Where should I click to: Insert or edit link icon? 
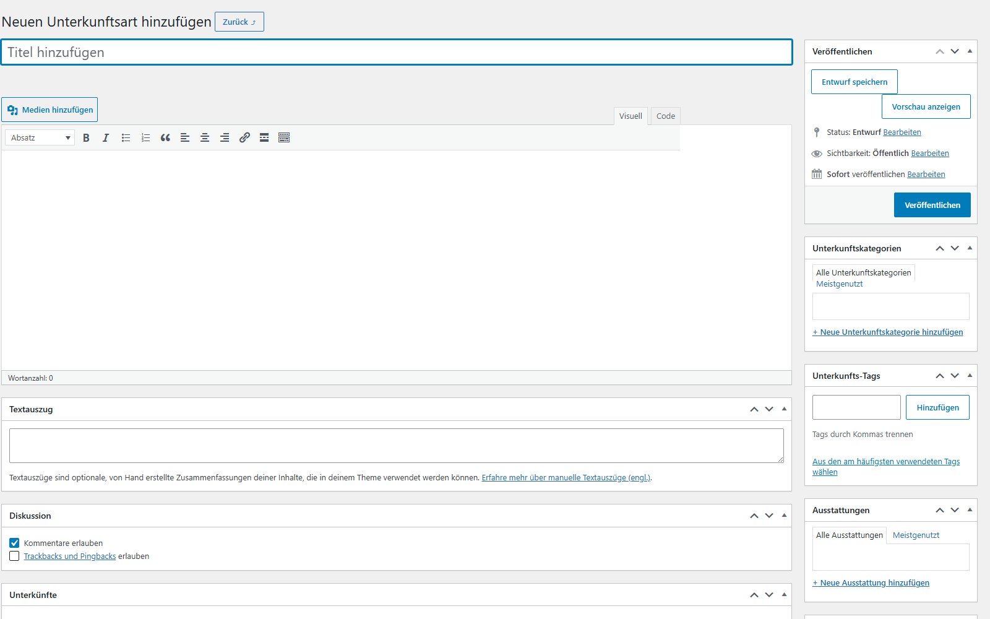pyautogui.click(x=244, y=137)
